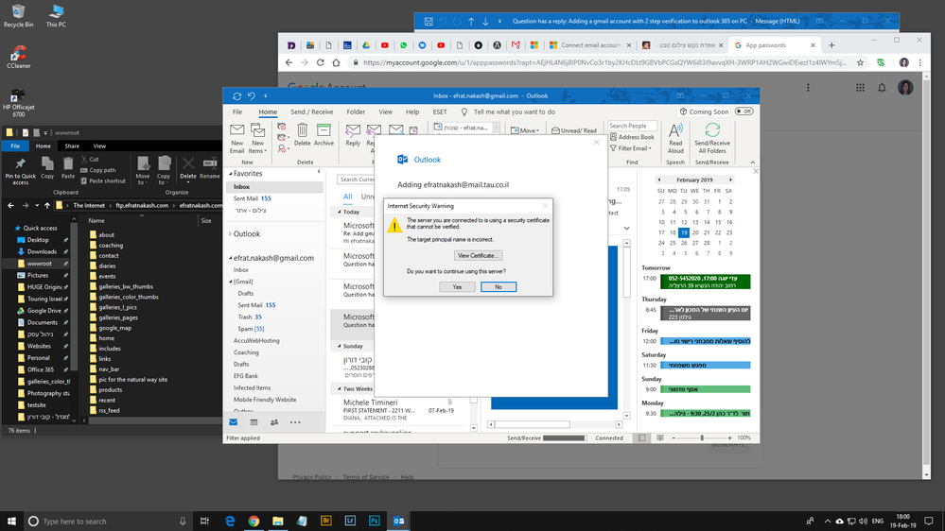Click the View Certificate button

point(478,255)
